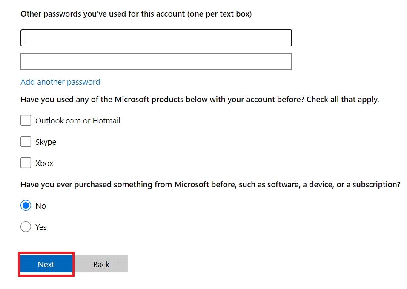Click the first previous-password text box

point(156,38)
